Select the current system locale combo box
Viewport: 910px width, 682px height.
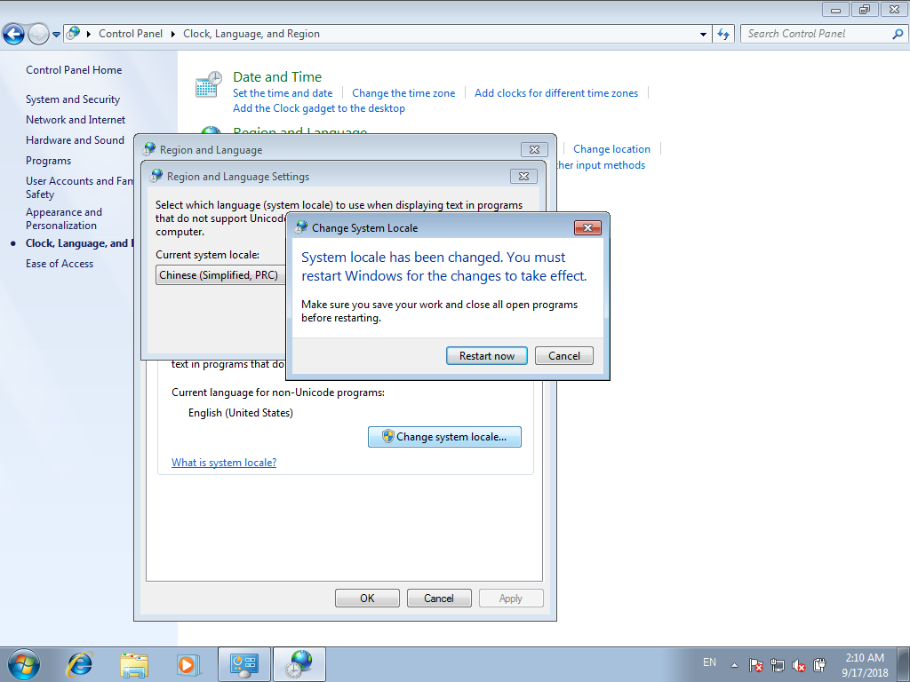coord(220,275)
